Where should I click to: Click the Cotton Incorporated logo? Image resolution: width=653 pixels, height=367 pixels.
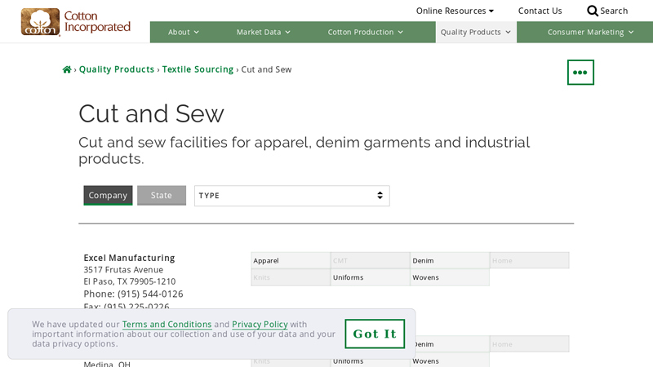[76, 22]
